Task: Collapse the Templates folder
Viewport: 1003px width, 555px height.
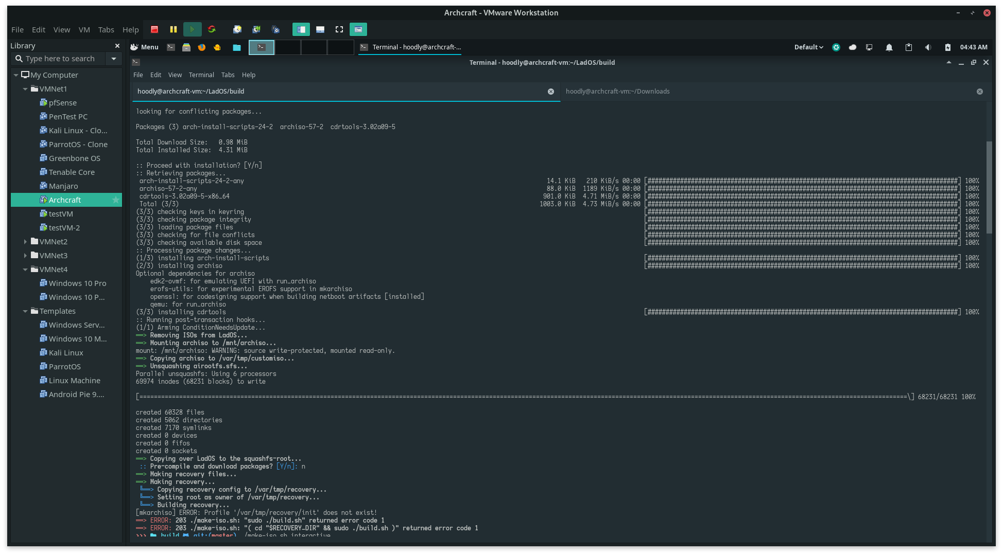Action: [25, 311]
